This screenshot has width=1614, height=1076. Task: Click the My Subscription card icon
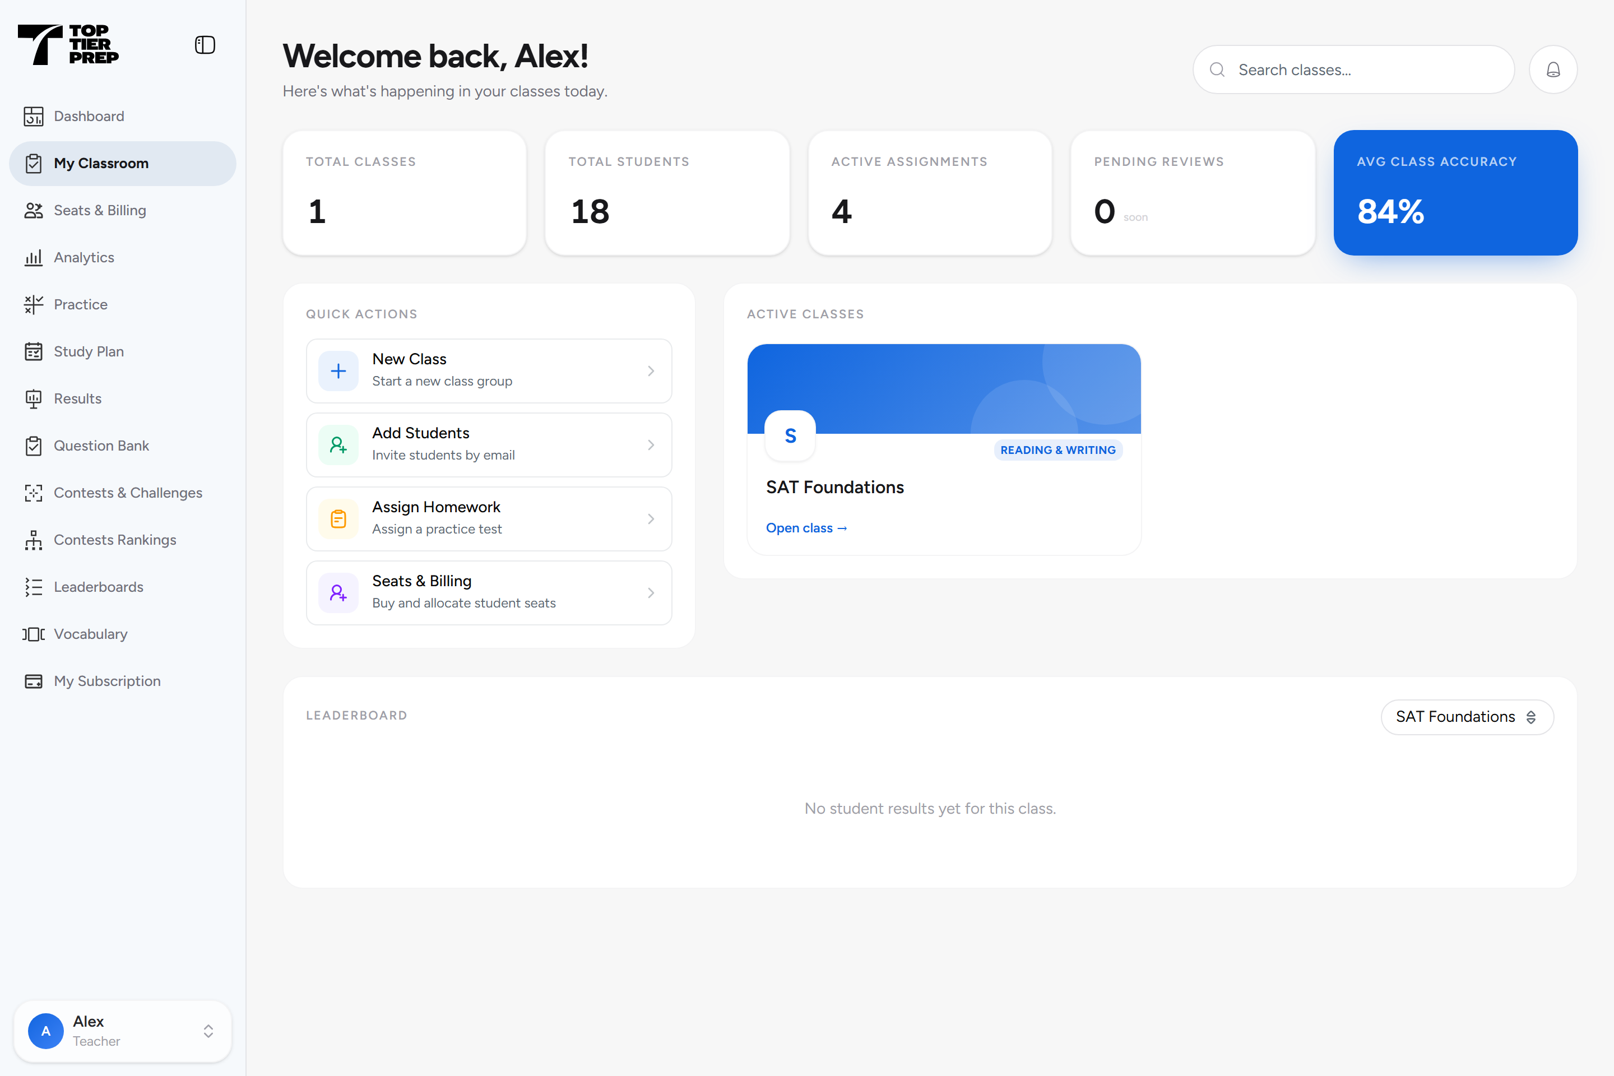click(x=34, y=681)
